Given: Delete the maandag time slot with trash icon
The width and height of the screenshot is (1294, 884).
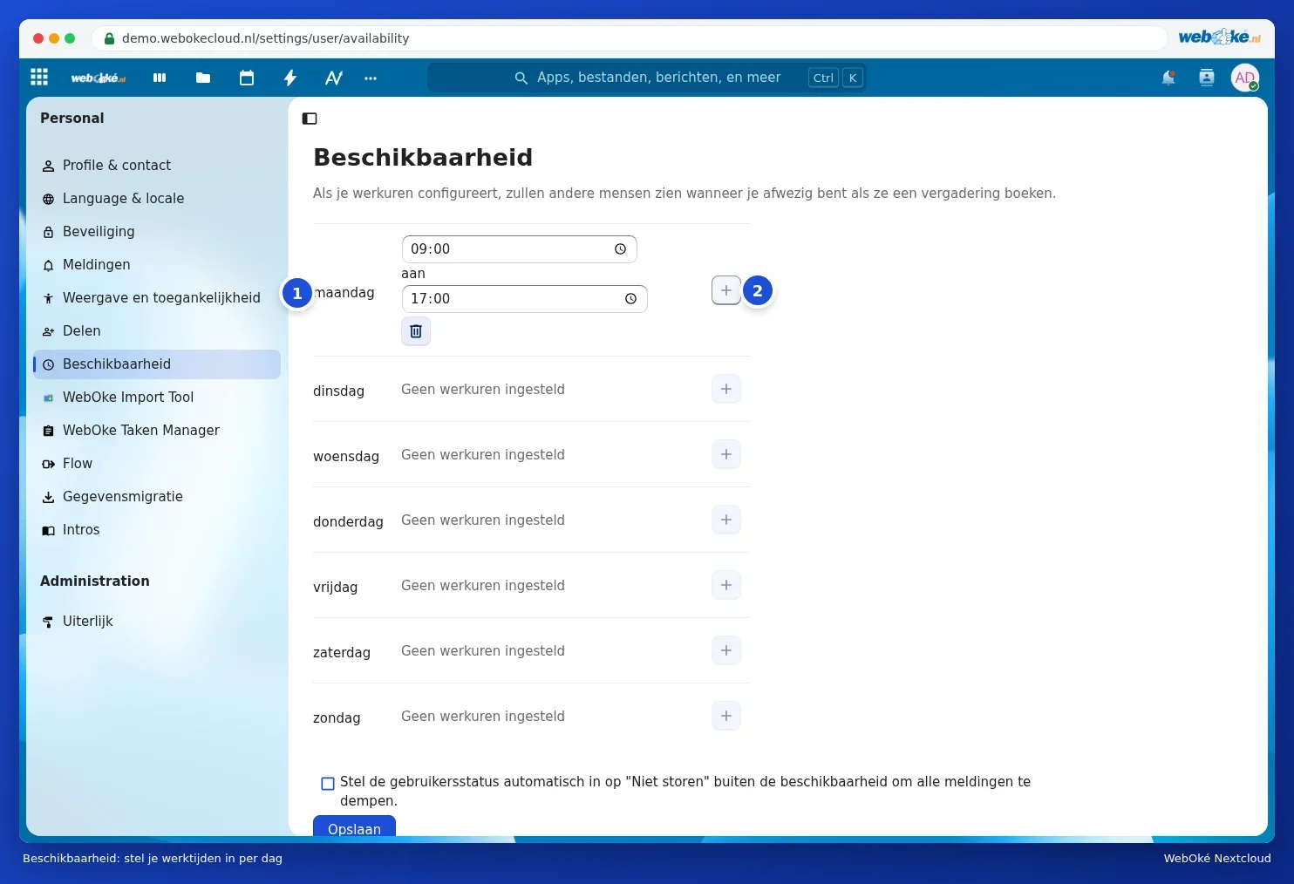Looking at the screenshot, I should coord(416,331).
